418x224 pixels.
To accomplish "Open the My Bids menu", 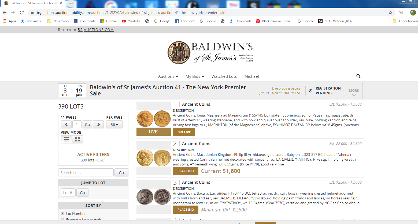I will click(195, 76).
